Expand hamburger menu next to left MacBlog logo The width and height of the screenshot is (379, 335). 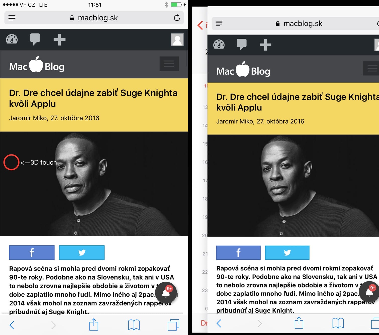coord(169,64)
